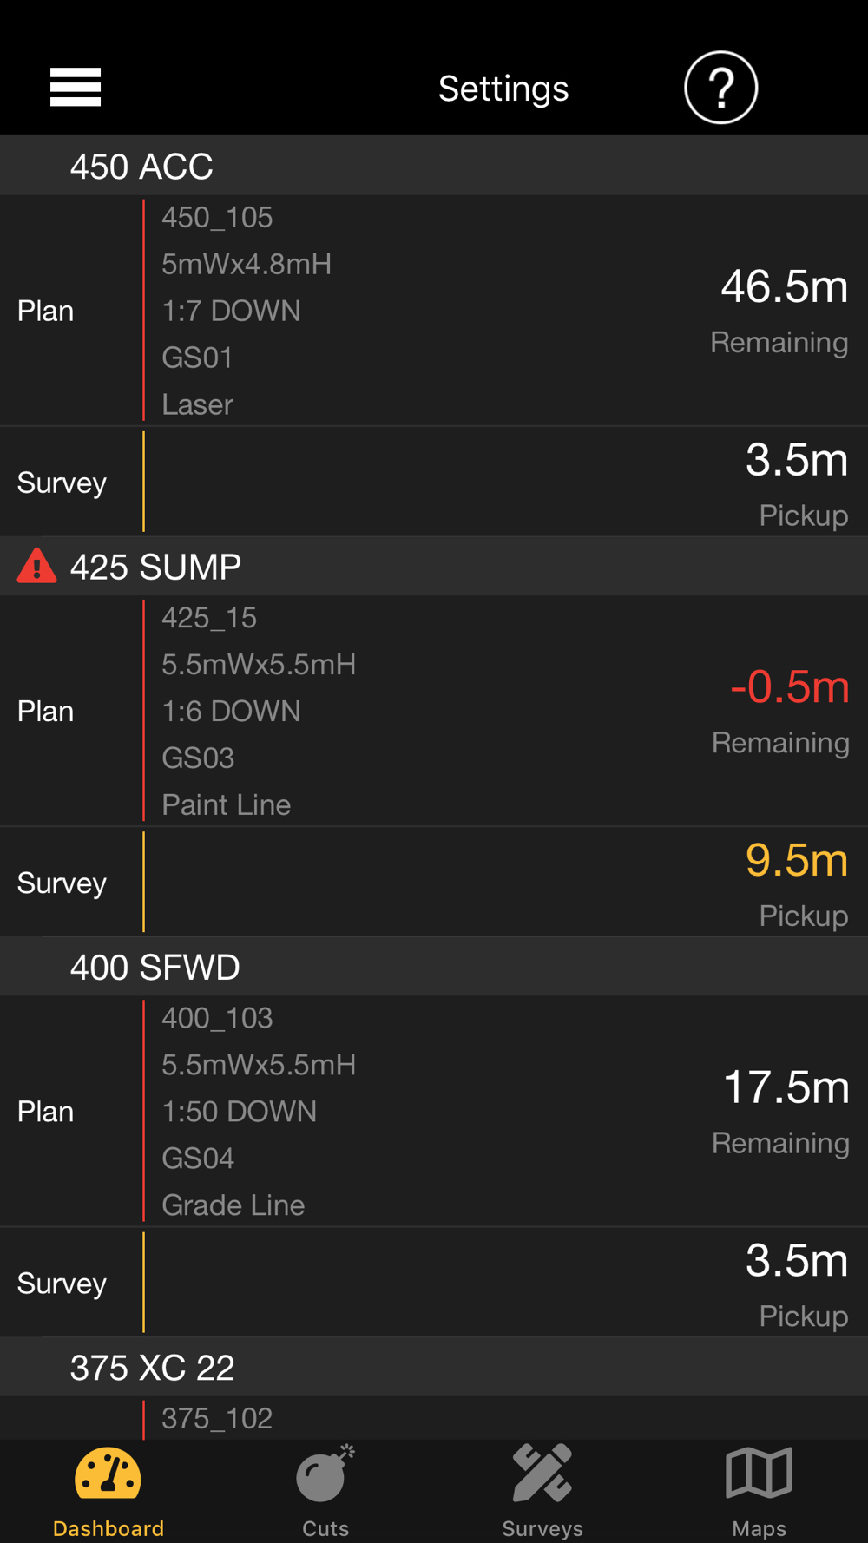Tap the orange 9.5m Pickup value
The image size is (868, 1543).
coord(796,861)
